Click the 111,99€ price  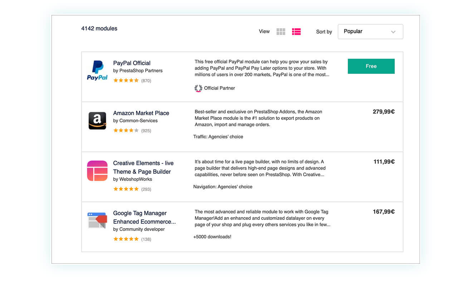pos(384,162)
